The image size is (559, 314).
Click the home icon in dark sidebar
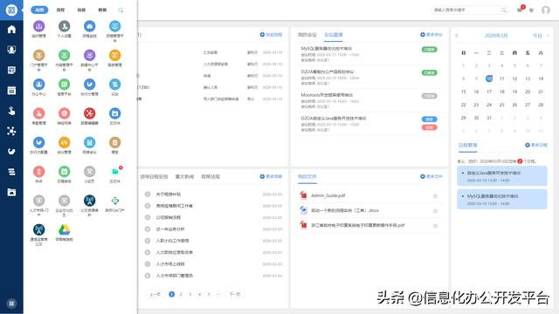click(11, 29)
